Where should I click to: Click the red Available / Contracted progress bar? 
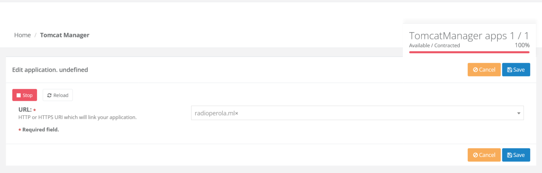[469, 52]
